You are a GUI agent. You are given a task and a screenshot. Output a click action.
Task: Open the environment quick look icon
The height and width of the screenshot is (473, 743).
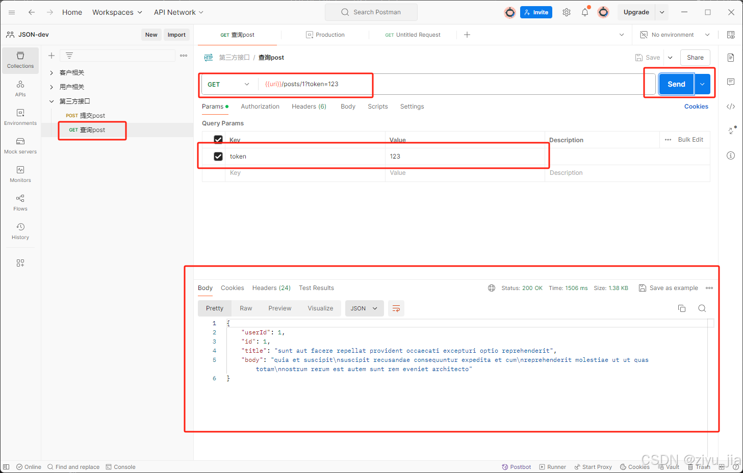tap(731, 35)
